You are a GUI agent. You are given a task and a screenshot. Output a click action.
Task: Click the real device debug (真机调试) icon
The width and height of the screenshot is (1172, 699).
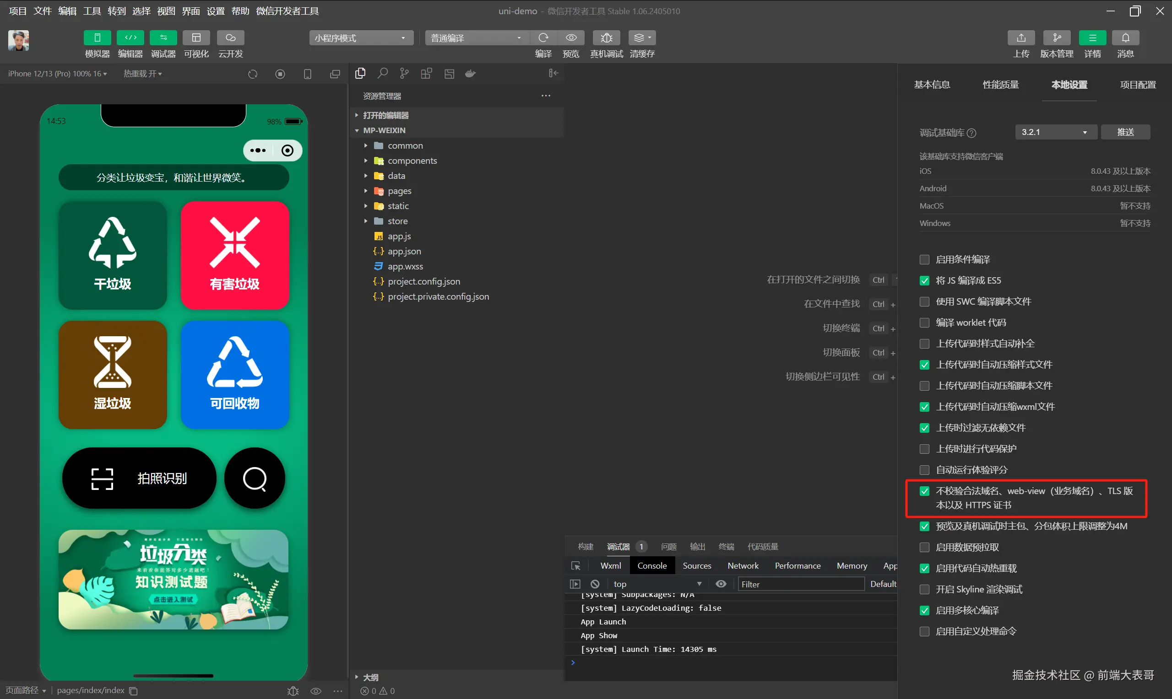pyautogui.click(x=606, y=38)
